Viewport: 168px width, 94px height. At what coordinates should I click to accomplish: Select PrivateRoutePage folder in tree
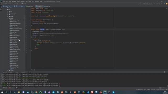[15, 50]
